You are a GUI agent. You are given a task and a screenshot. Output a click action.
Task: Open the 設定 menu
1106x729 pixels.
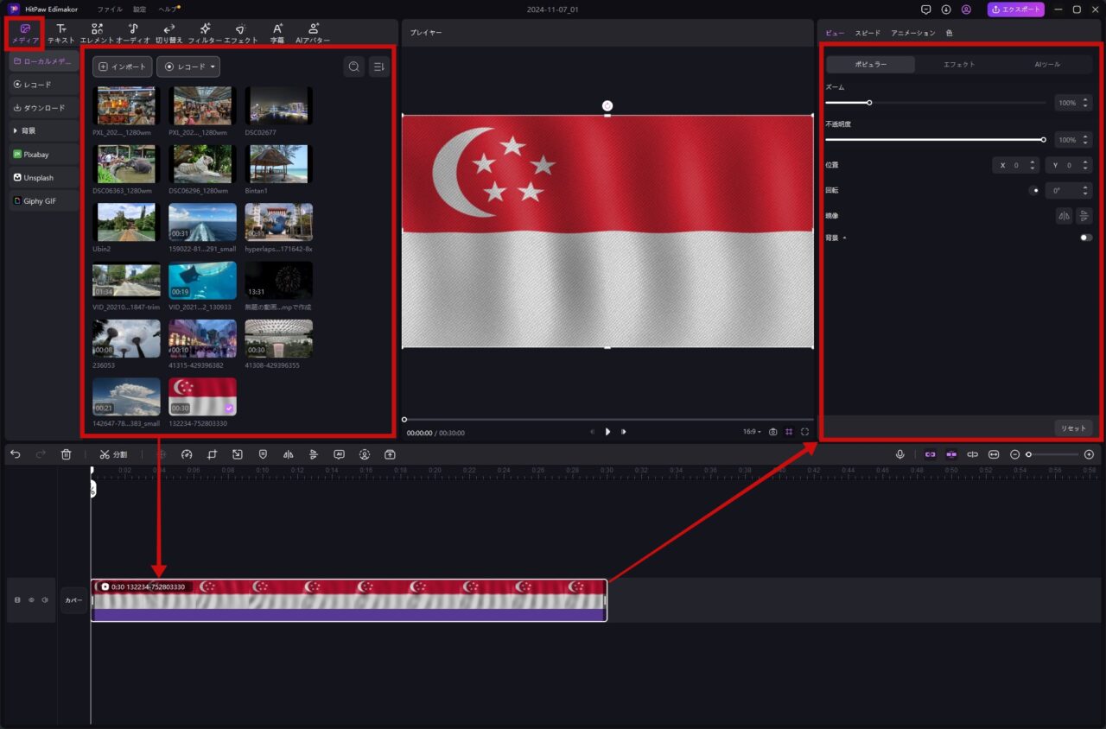click(x=140, y=10)
